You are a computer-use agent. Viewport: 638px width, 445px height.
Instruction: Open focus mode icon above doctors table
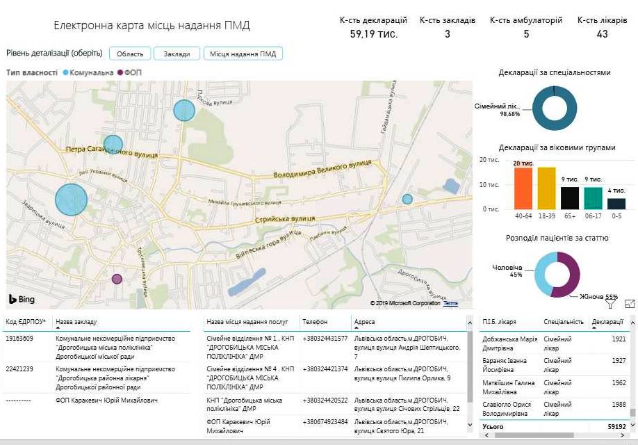coord(630,304)
